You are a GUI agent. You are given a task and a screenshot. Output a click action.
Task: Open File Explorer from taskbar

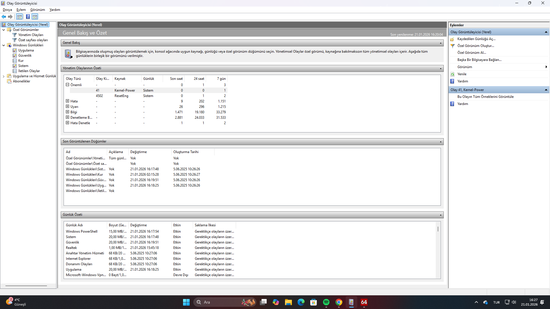[288, 302]
